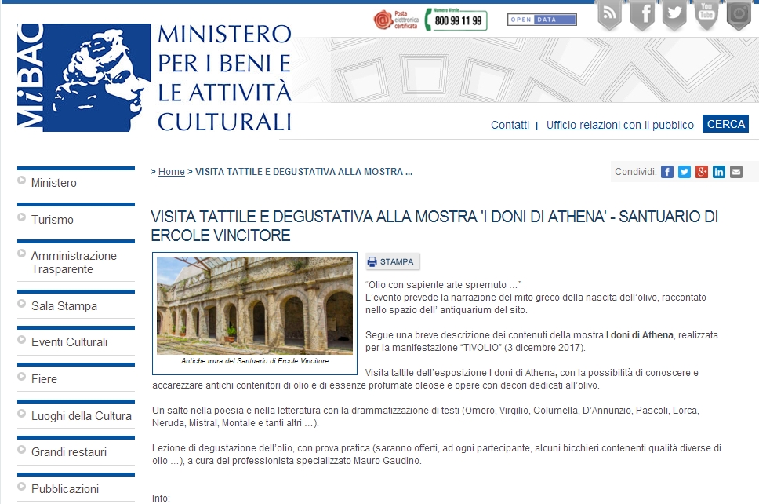The height and width of the screenshot is (504, 759).
Task: Open the RSS feed ribbon icon
Action: click(x=609, y=15)
